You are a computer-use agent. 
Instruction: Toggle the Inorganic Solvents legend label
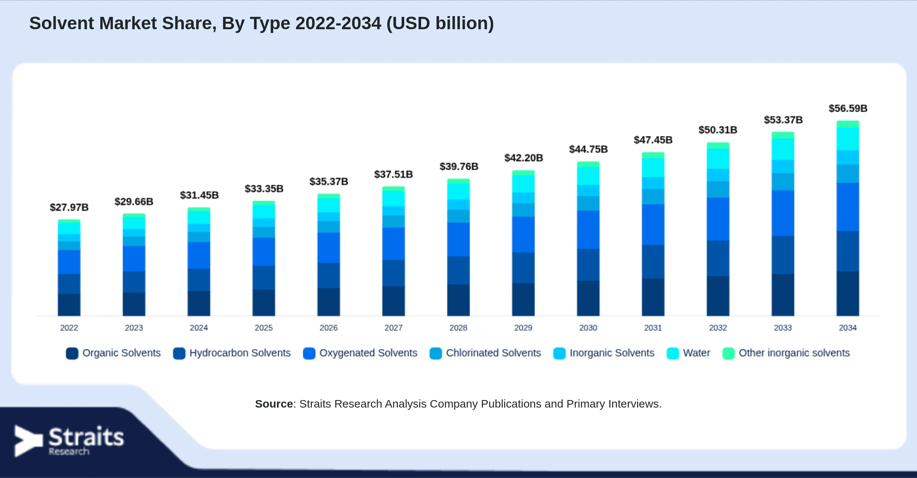pyautogui.click(x=612, y=353)
